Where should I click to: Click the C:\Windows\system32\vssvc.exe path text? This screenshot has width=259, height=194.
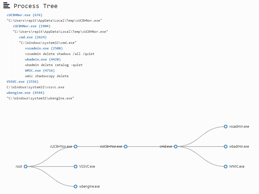point(35,87)
